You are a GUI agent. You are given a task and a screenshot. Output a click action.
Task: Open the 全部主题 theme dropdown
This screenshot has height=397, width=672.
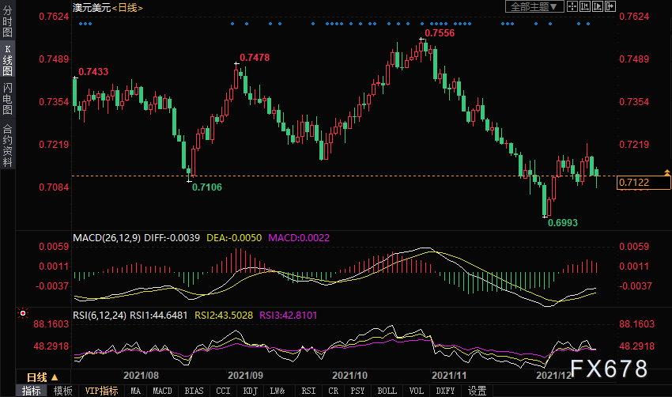point(534,6)
